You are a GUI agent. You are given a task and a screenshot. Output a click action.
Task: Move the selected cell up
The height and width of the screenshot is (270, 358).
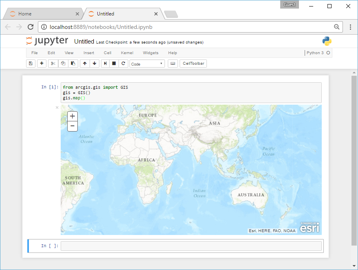pyautogui.click(x=84, y=64)
